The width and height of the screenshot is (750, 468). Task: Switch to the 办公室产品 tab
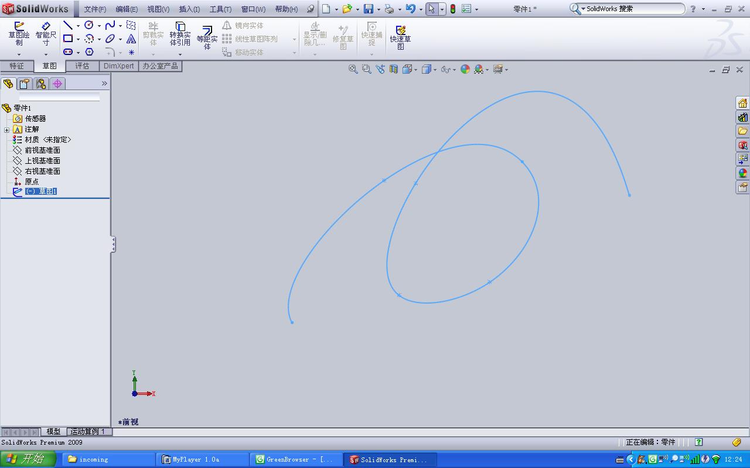click(160, 66)
